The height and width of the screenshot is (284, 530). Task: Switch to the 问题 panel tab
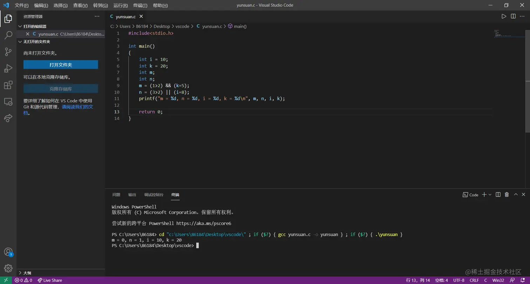116,195
